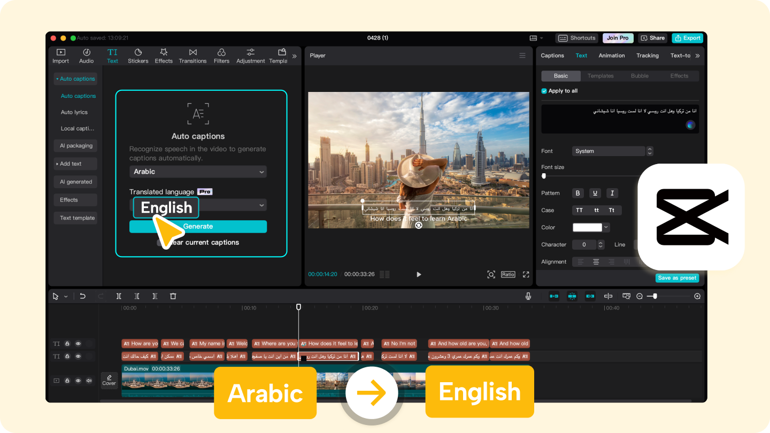The width and height of the screenshot is (770, 433).
Task: Select the Effects panel icon
Action: (164, 56)
